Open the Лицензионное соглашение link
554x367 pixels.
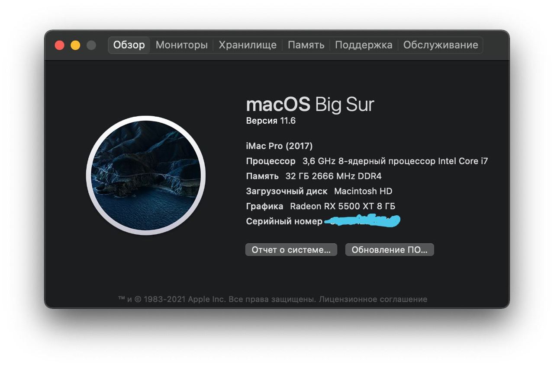(x=373, y=299)
